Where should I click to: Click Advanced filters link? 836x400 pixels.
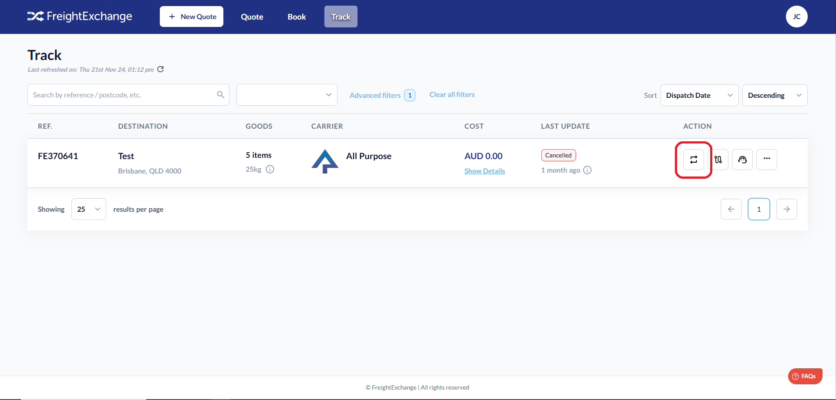pos(375,95)
